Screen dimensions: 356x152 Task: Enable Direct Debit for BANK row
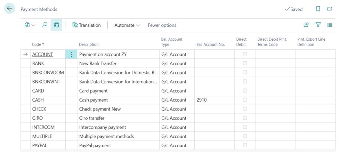245,63
